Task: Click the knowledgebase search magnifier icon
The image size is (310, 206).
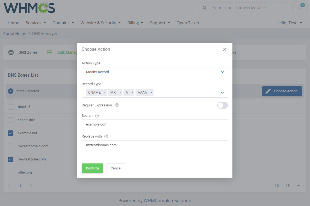Action: (x=205, y=8)
